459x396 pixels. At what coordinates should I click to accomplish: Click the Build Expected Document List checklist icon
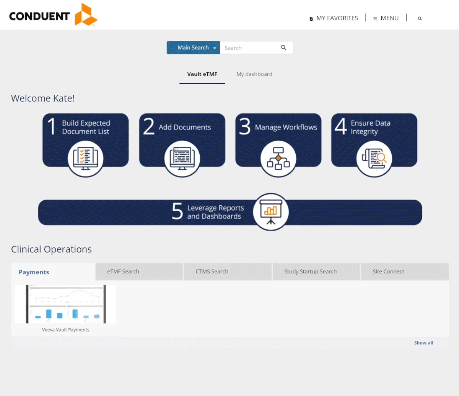(86, 159)
